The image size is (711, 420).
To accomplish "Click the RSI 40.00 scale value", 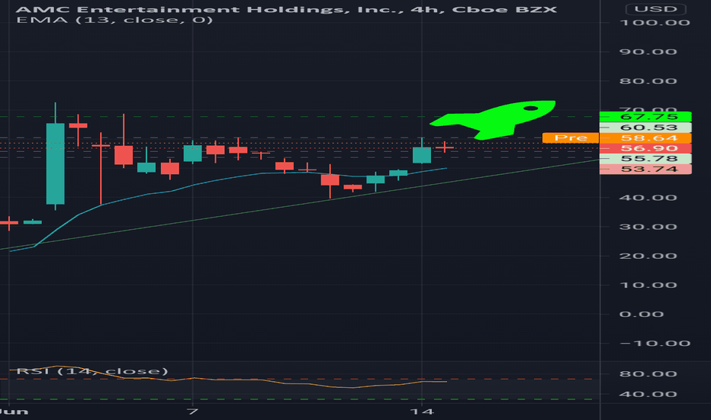I will click(x=648, y=394).
